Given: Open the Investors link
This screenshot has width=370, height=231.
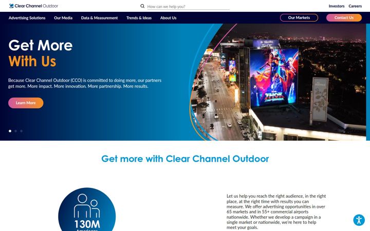Looking at the screenshot, I should (337, 6).
